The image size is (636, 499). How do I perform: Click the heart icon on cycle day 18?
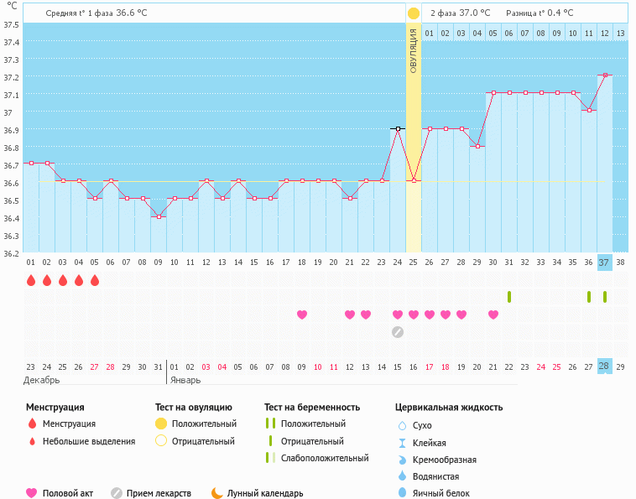point(302,314)
